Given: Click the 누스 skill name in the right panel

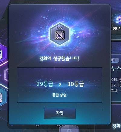Looking at the screenshot, I should coord(116,69).
